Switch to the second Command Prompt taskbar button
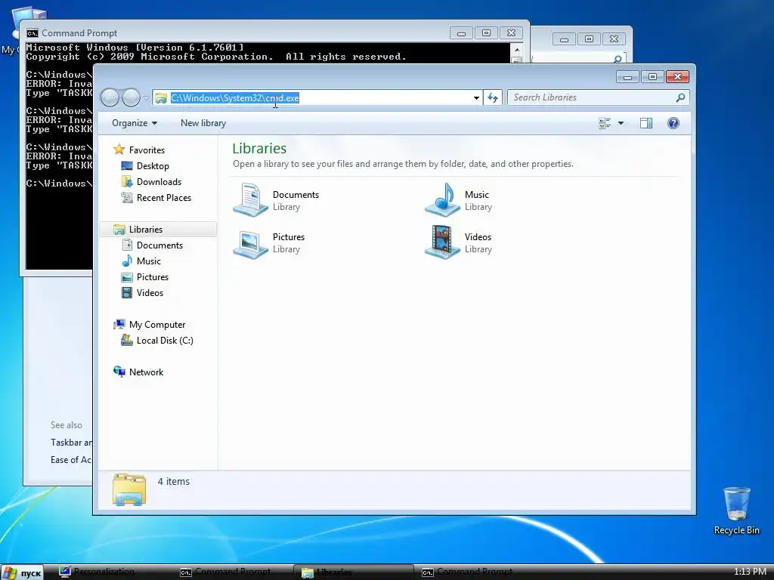 (x=474, y=572)
